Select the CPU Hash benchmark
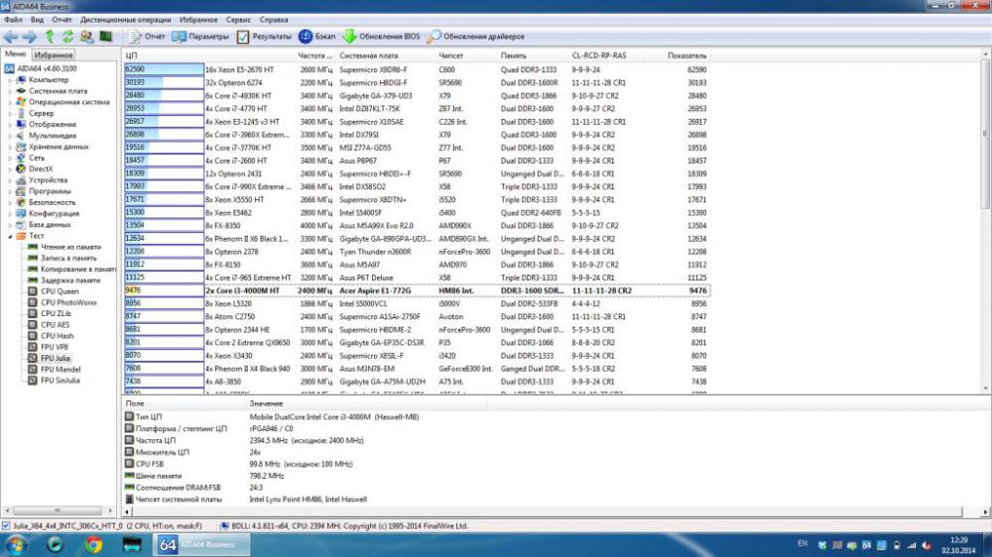 (52, 336)
